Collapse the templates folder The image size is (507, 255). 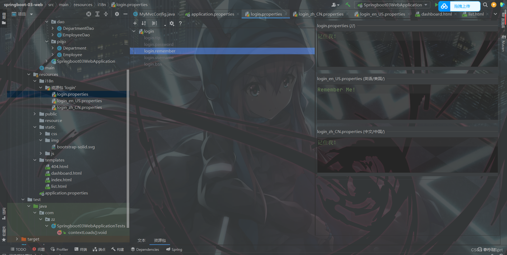pos(35,160)
